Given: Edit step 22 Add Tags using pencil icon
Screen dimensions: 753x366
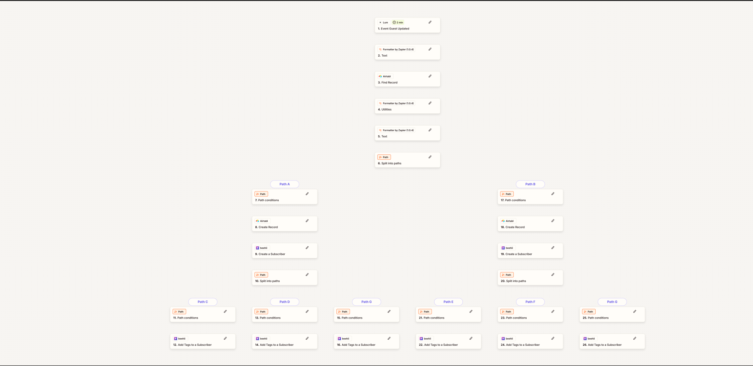Looking at the screenshot, I should (x=471, y=338).
